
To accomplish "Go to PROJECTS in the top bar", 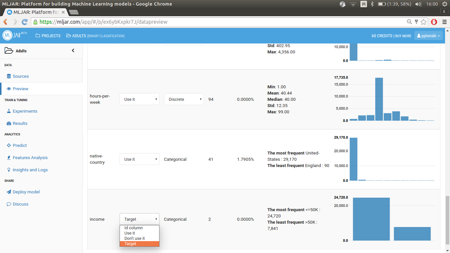I will click(x=48, y=36).
